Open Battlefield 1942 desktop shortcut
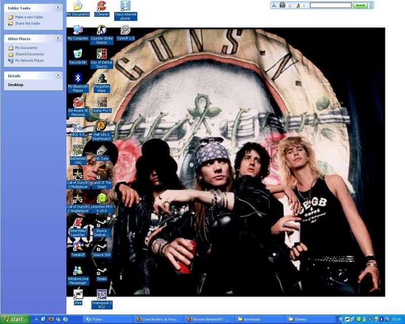 coord(78,150)
